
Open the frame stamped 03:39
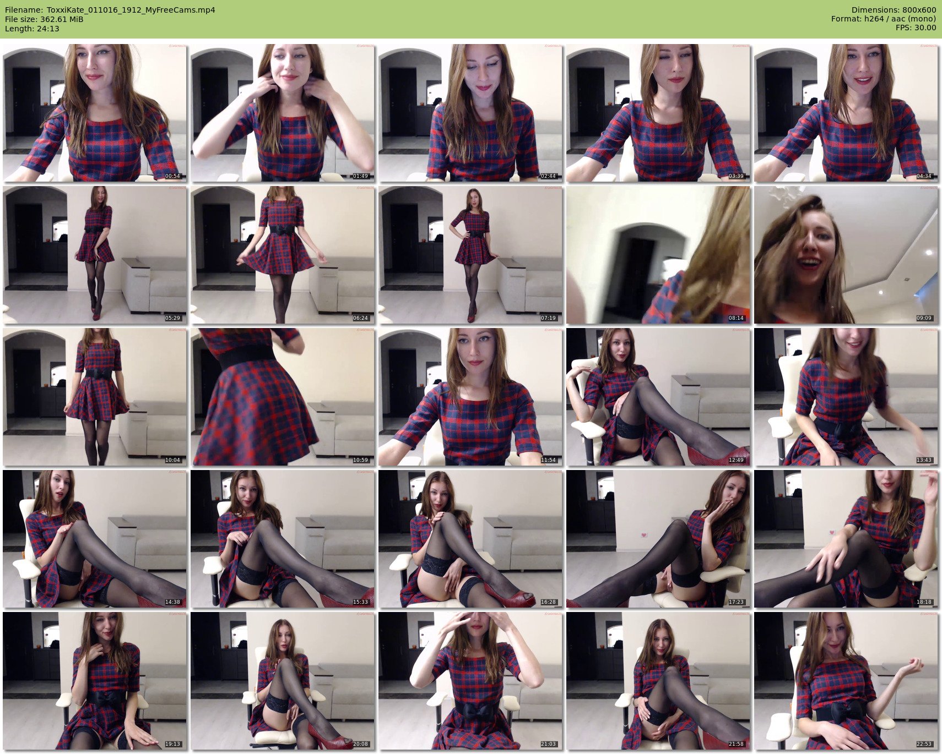[658, 113]
